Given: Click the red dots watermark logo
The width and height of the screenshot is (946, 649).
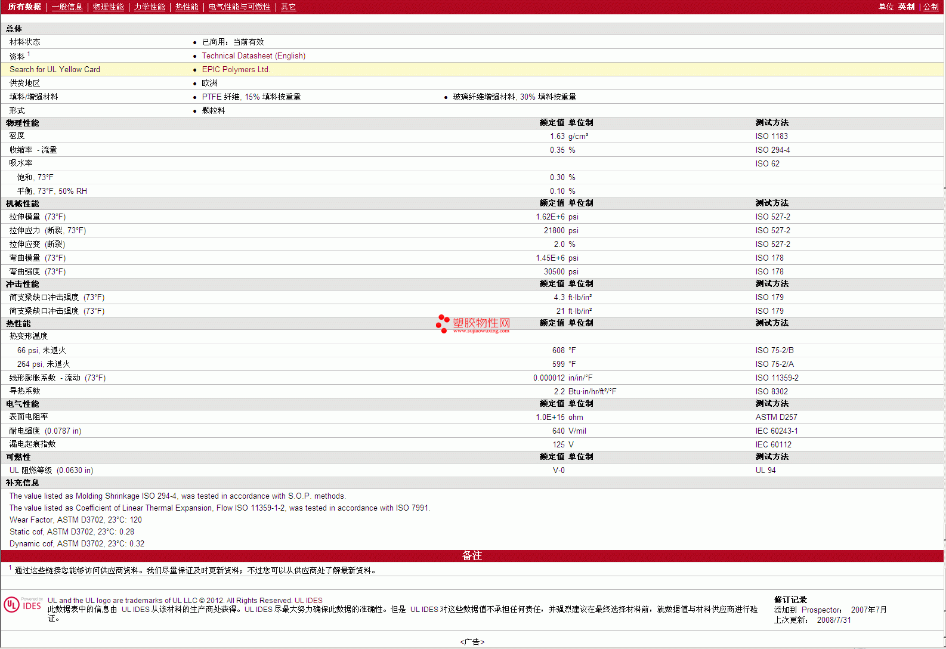Looking at the screenshot, I should tap(442, 323).
